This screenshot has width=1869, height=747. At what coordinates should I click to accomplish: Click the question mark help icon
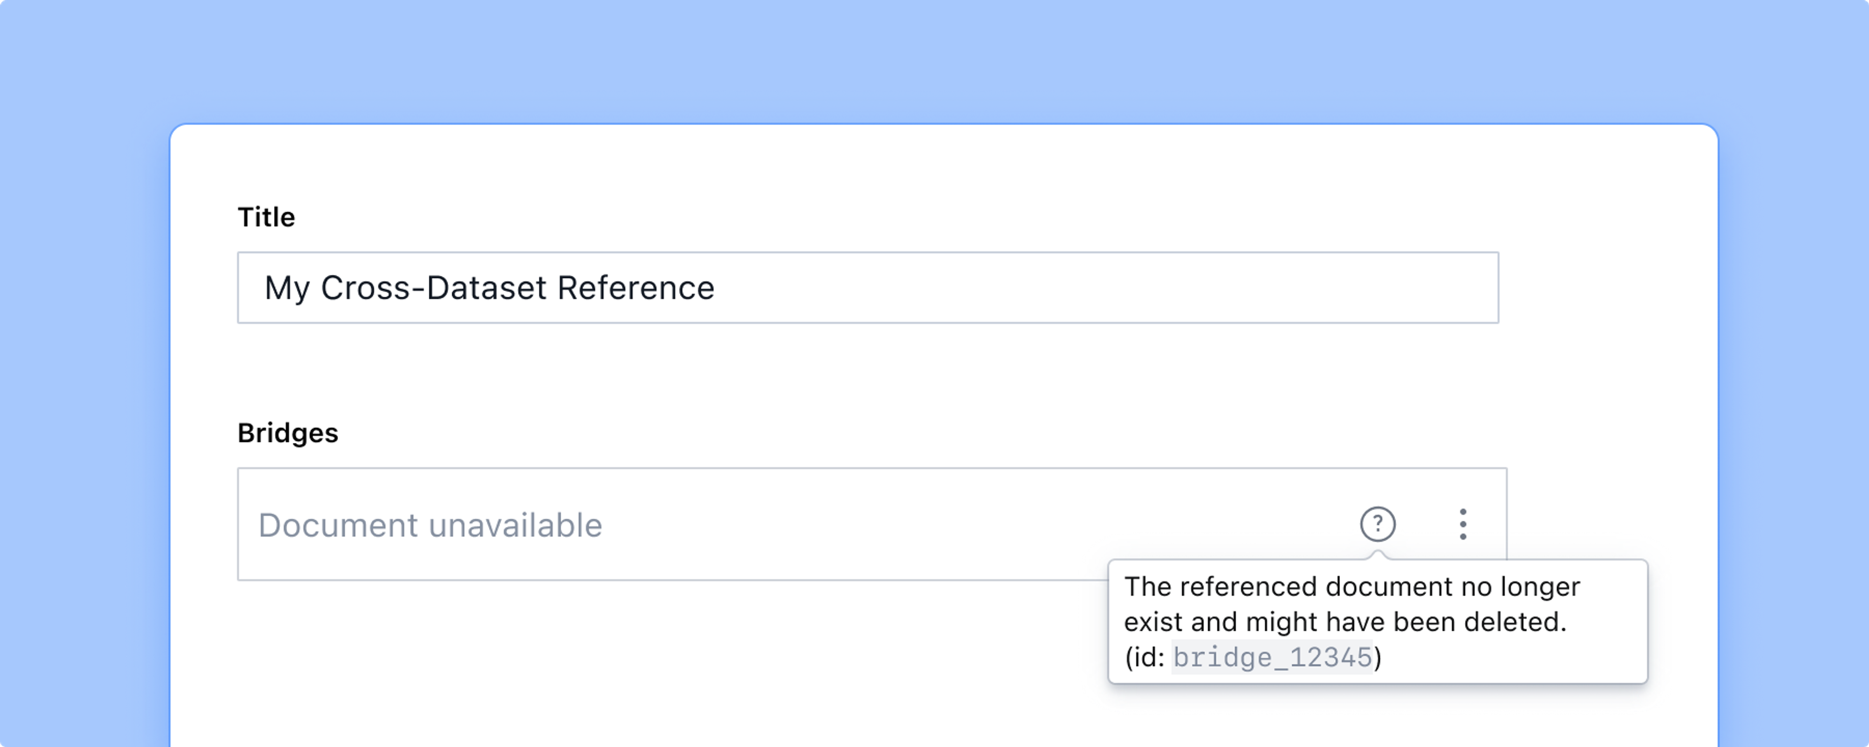click(1377, 524)
